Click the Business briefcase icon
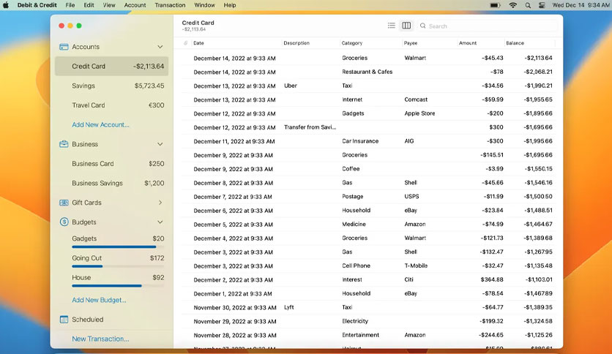612x354 pixels. tap(64, 144)
